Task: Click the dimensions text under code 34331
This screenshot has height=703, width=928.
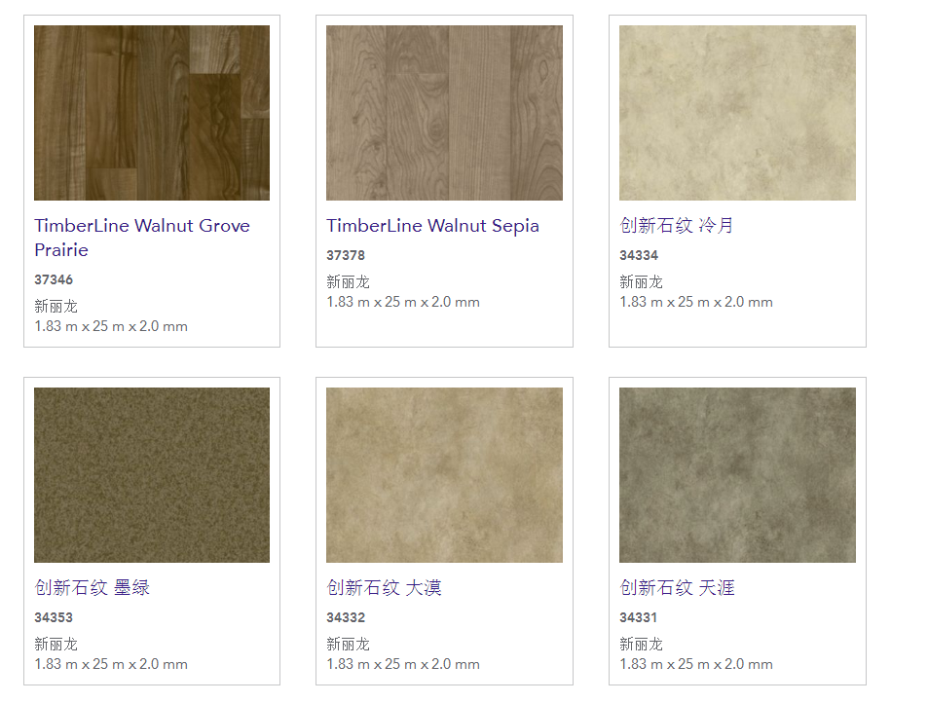Action: pyautogui.click(x=695, y=664)
